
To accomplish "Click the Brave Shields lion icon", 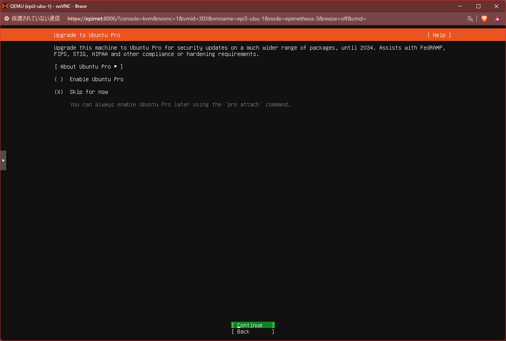I will point(484,19).
